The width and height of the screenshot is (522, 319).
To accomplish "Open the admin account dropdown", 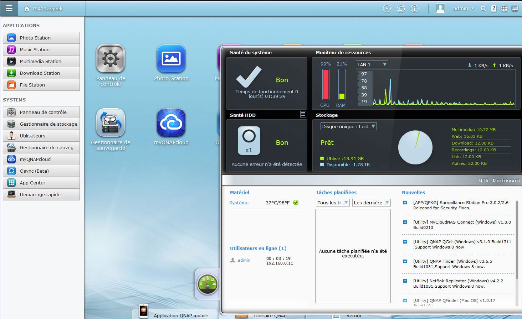I will coord(463,9).
